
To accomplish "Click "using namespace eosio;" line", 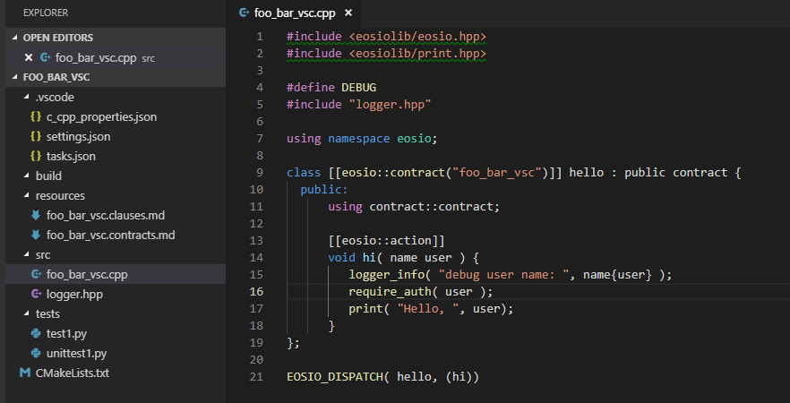I will [x=362, y=139].
